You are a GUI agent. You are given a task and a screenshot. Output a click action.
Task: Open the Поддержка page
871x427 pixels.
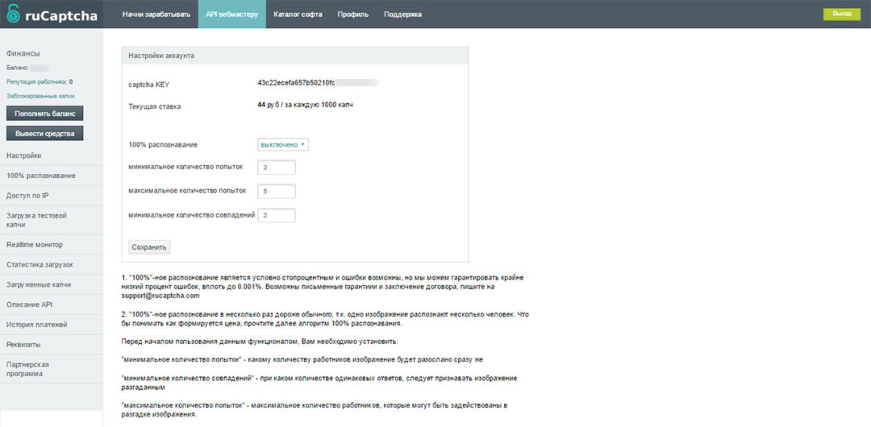click(x=402, y=14)
